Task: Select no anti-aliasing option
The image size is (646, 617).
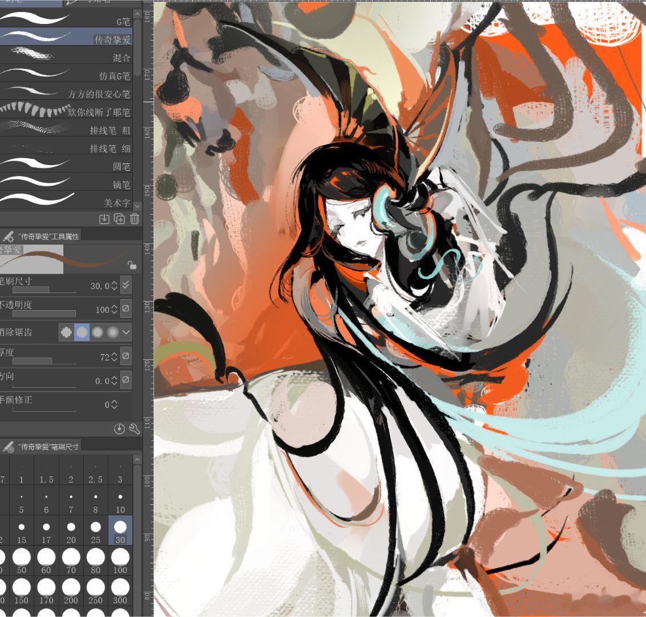Action: [x=66, y=332]
